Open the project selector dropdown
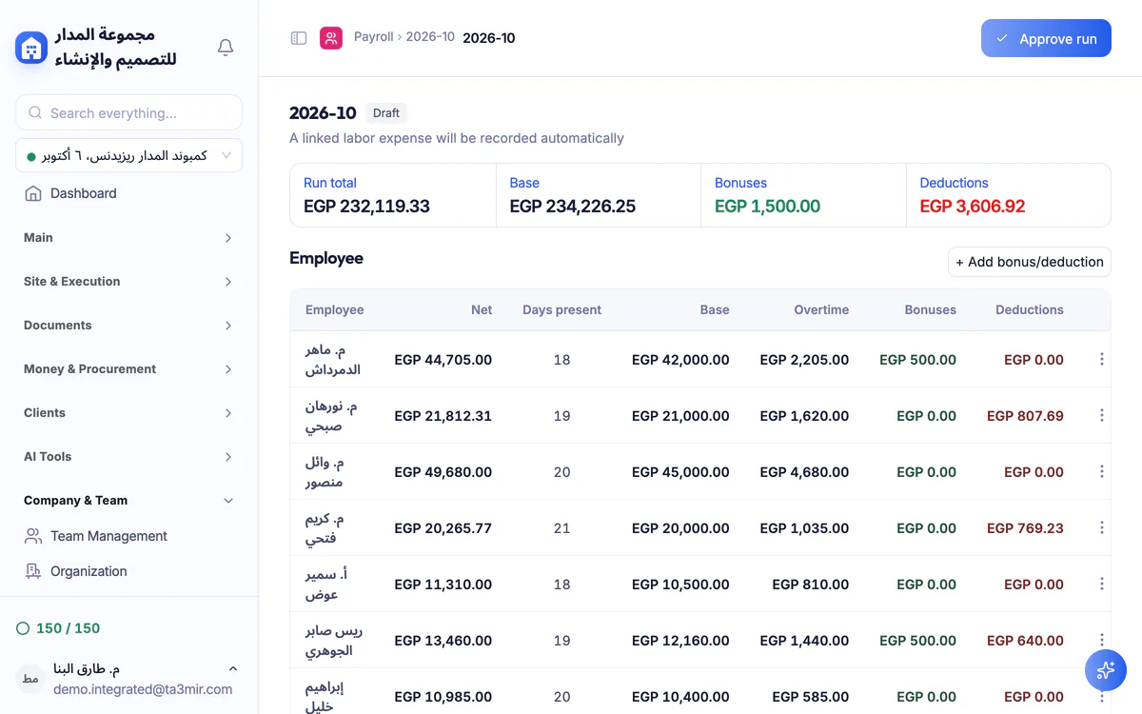 tap(128, 155)
